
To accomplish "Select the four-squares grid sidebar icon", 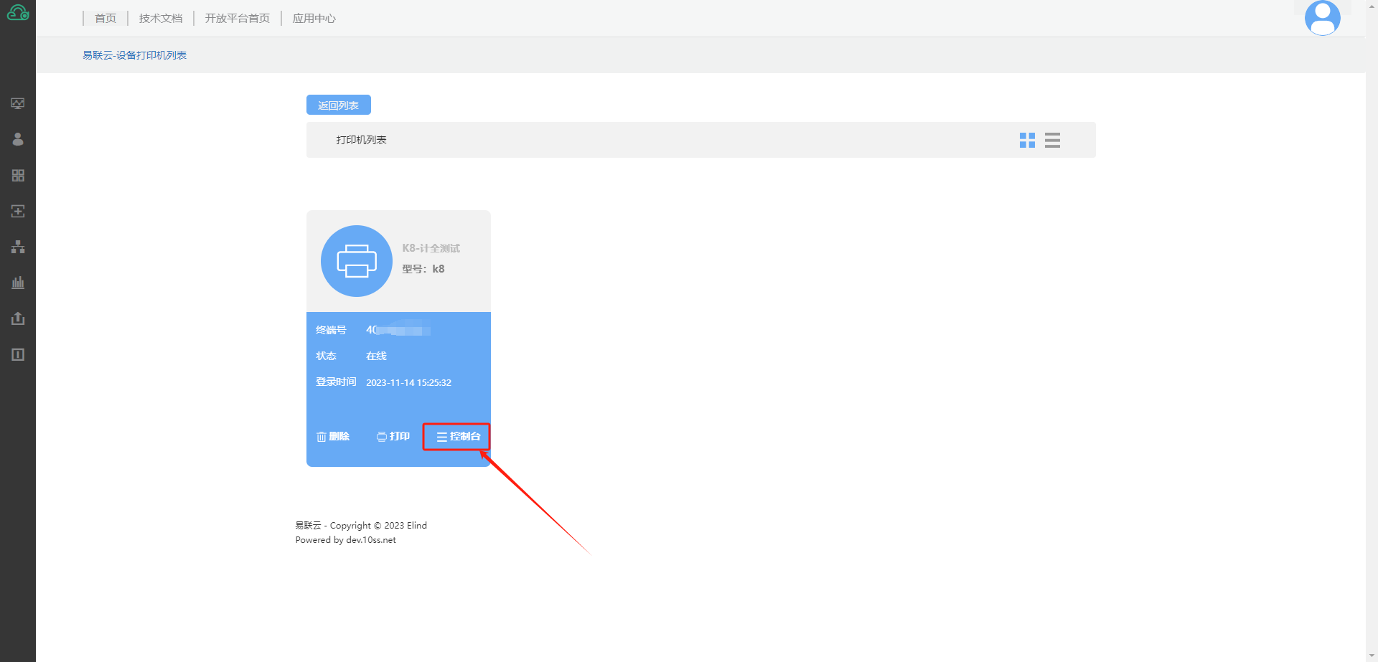I will pyautogui.click(x=18, y=175).
